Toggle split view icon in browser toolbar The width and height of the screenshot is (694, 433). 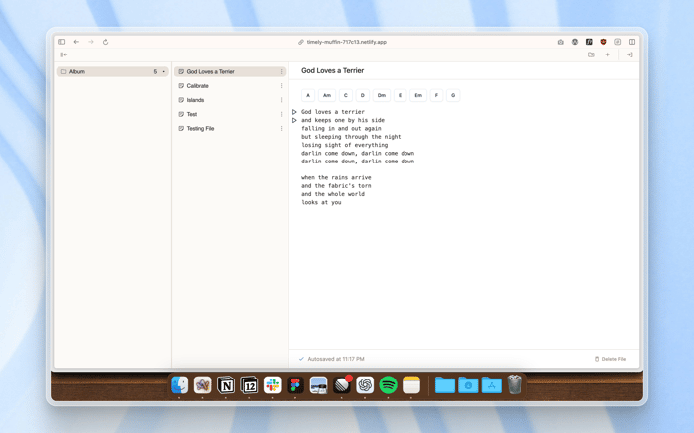point(632,42)
